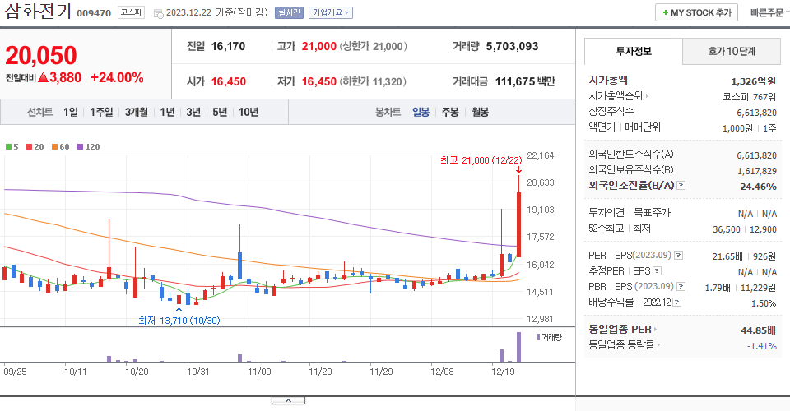Image resolution: width=790 pixels, height=411 pixels.
Task: Click the 거래대금 value 111,675 백만
Action: pos(525,81)
